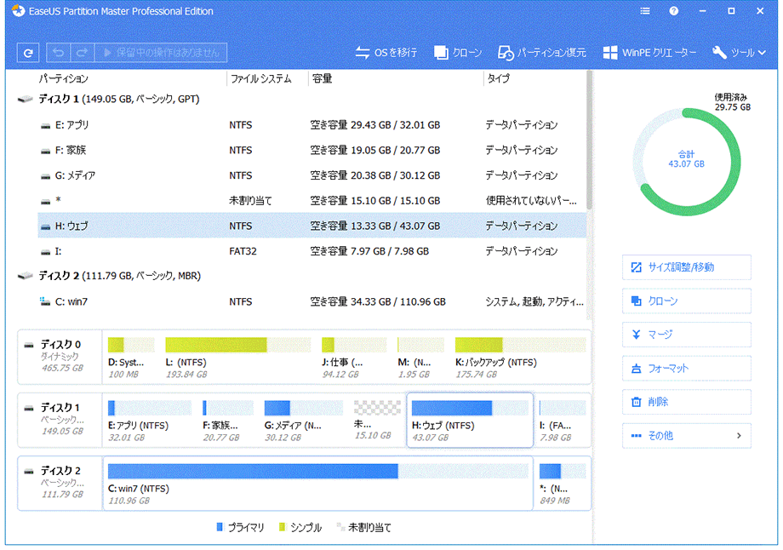Open the クローン tool in top toolbar
Viewport: 783px width, 550px height.
point(457,53)
